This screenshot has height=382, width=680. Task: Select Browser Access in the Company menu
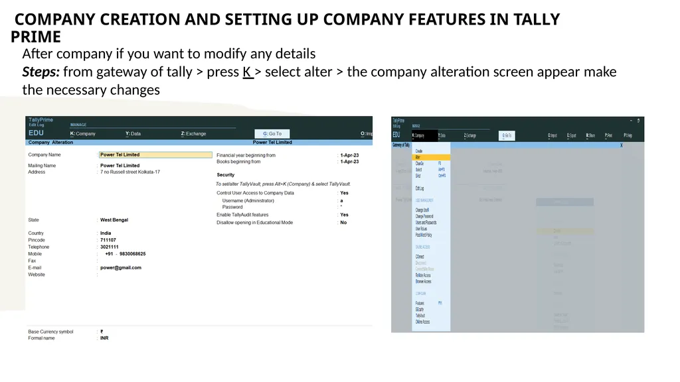click(x=423, y=281)
